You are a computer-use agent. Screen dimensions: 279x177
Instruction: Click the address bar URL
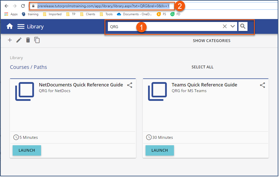[x=103, y=6]
